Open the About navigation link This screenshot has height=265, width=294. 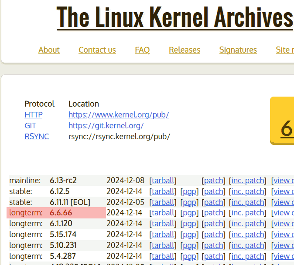point(49,50)
